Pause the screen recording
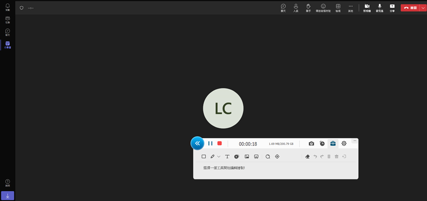This screenshot has width=427, height=201. point(210,143)
